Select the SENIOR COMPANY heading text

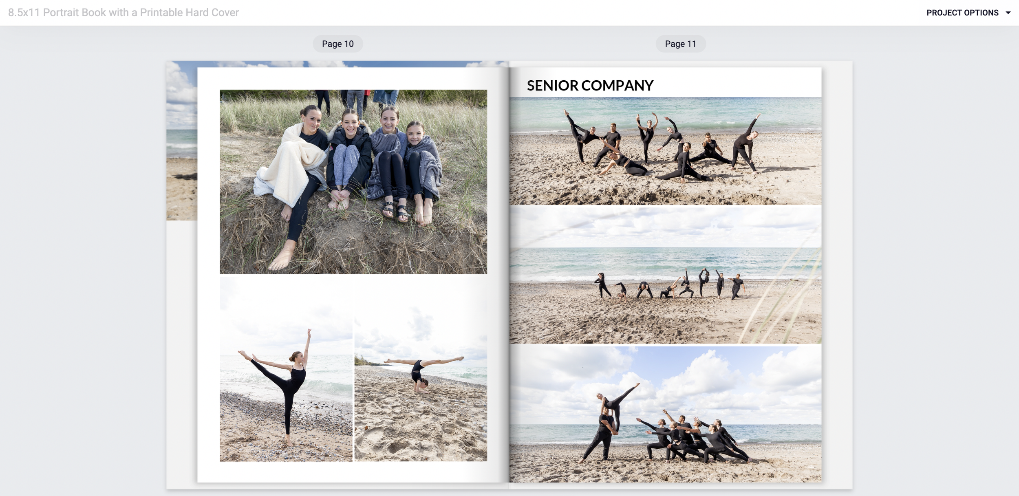589,86
